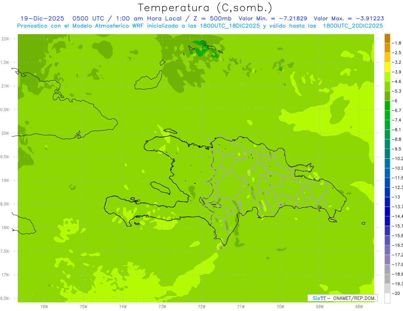Click the -9.5 color scale label
This screenshot has width=403, height=311.
(397, 149)
